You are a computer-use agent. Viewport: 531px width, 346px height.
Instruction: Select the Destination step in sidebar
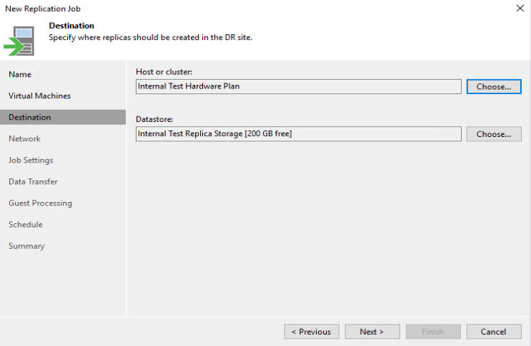pos(29,117)
